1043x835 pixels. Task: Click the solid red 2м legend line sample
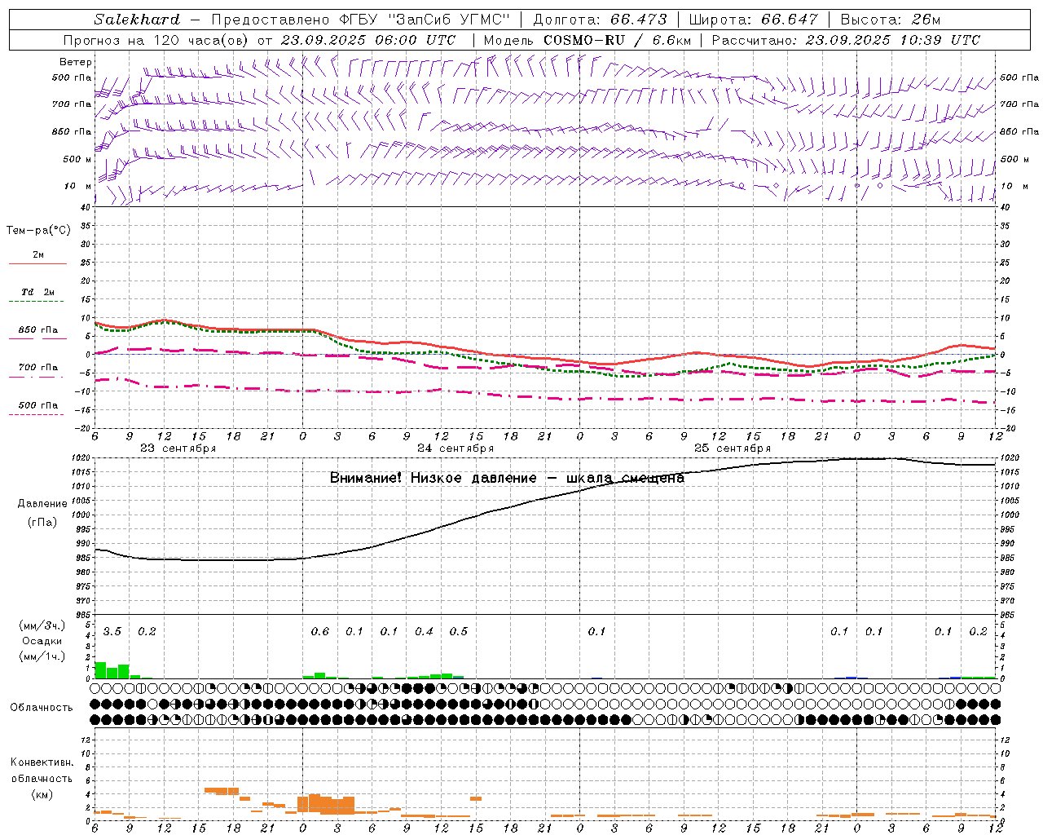tap(37, 263)
